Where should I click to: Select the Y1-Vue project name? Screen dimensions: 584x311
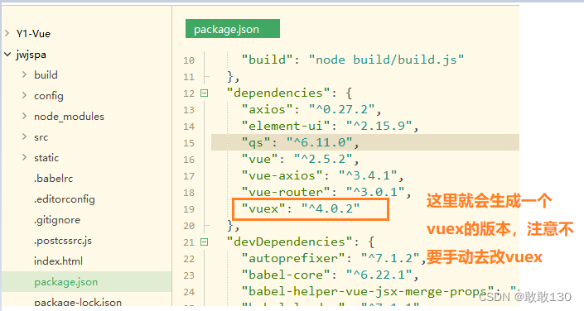(33, 33)
